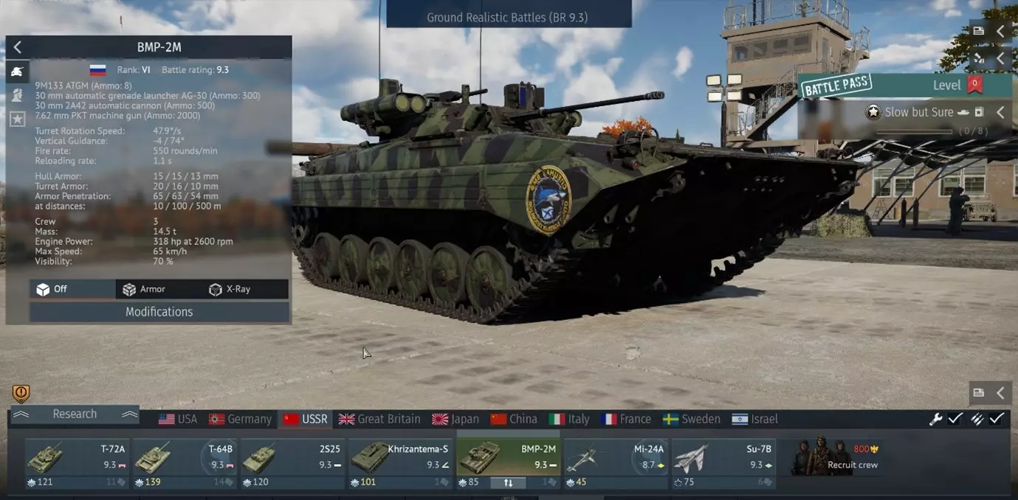Click the Slow but Sure progress bar
Screen dimensions: 1018x500
click(x=914, y=131)
